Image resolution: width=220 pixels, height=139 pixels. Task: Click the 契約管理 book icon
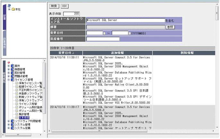point(13,73)
